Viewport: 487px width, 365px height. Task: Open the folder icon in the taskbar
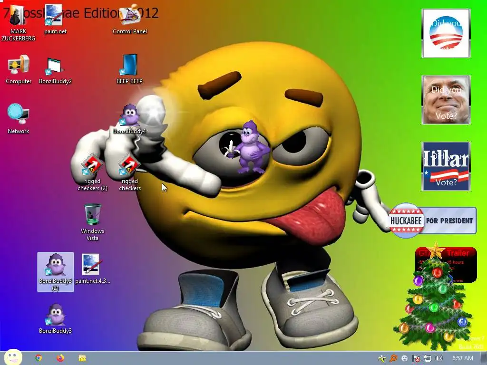[x=82, y=358]
